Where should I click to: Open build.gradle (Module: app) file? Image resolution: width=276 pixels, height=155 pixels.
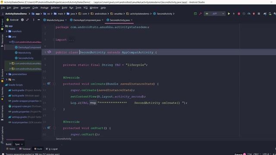tap(25, 96)
